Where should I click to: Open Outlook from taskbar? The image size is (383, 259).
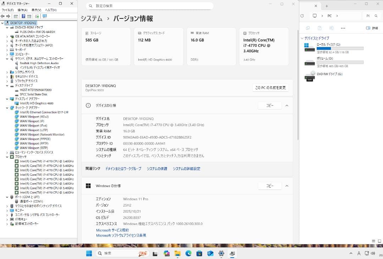pos(210,254)
